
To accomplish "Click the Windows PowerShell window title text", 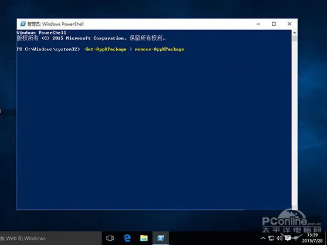I will [x=56, y=24].
